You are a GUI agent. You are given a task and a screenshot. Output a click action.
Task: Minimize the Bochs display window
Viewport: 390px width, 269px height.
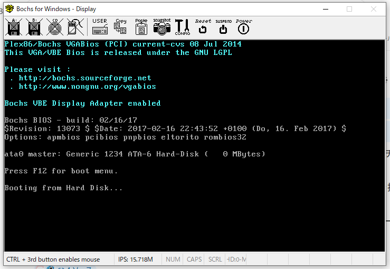(x=326, y=9)
